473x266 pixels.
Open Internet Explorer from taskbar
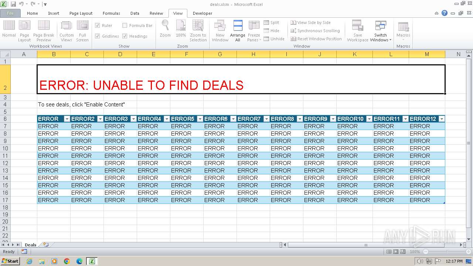coord(30,261)
